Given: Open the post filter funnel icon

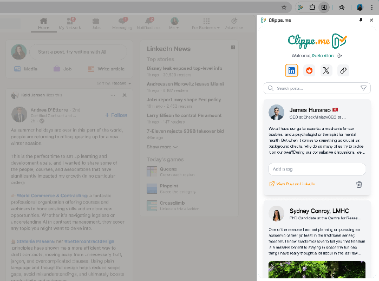Looking at the screenshot, I should point(363,88).
